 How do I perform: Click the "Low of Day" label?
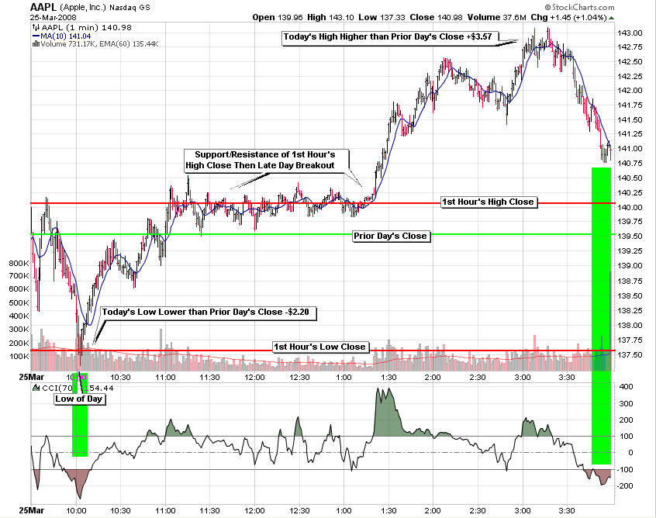point(78,399)
